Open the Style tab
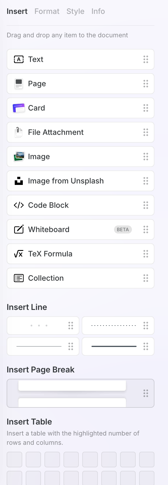The image size is (168, 485). click(75, 11)
